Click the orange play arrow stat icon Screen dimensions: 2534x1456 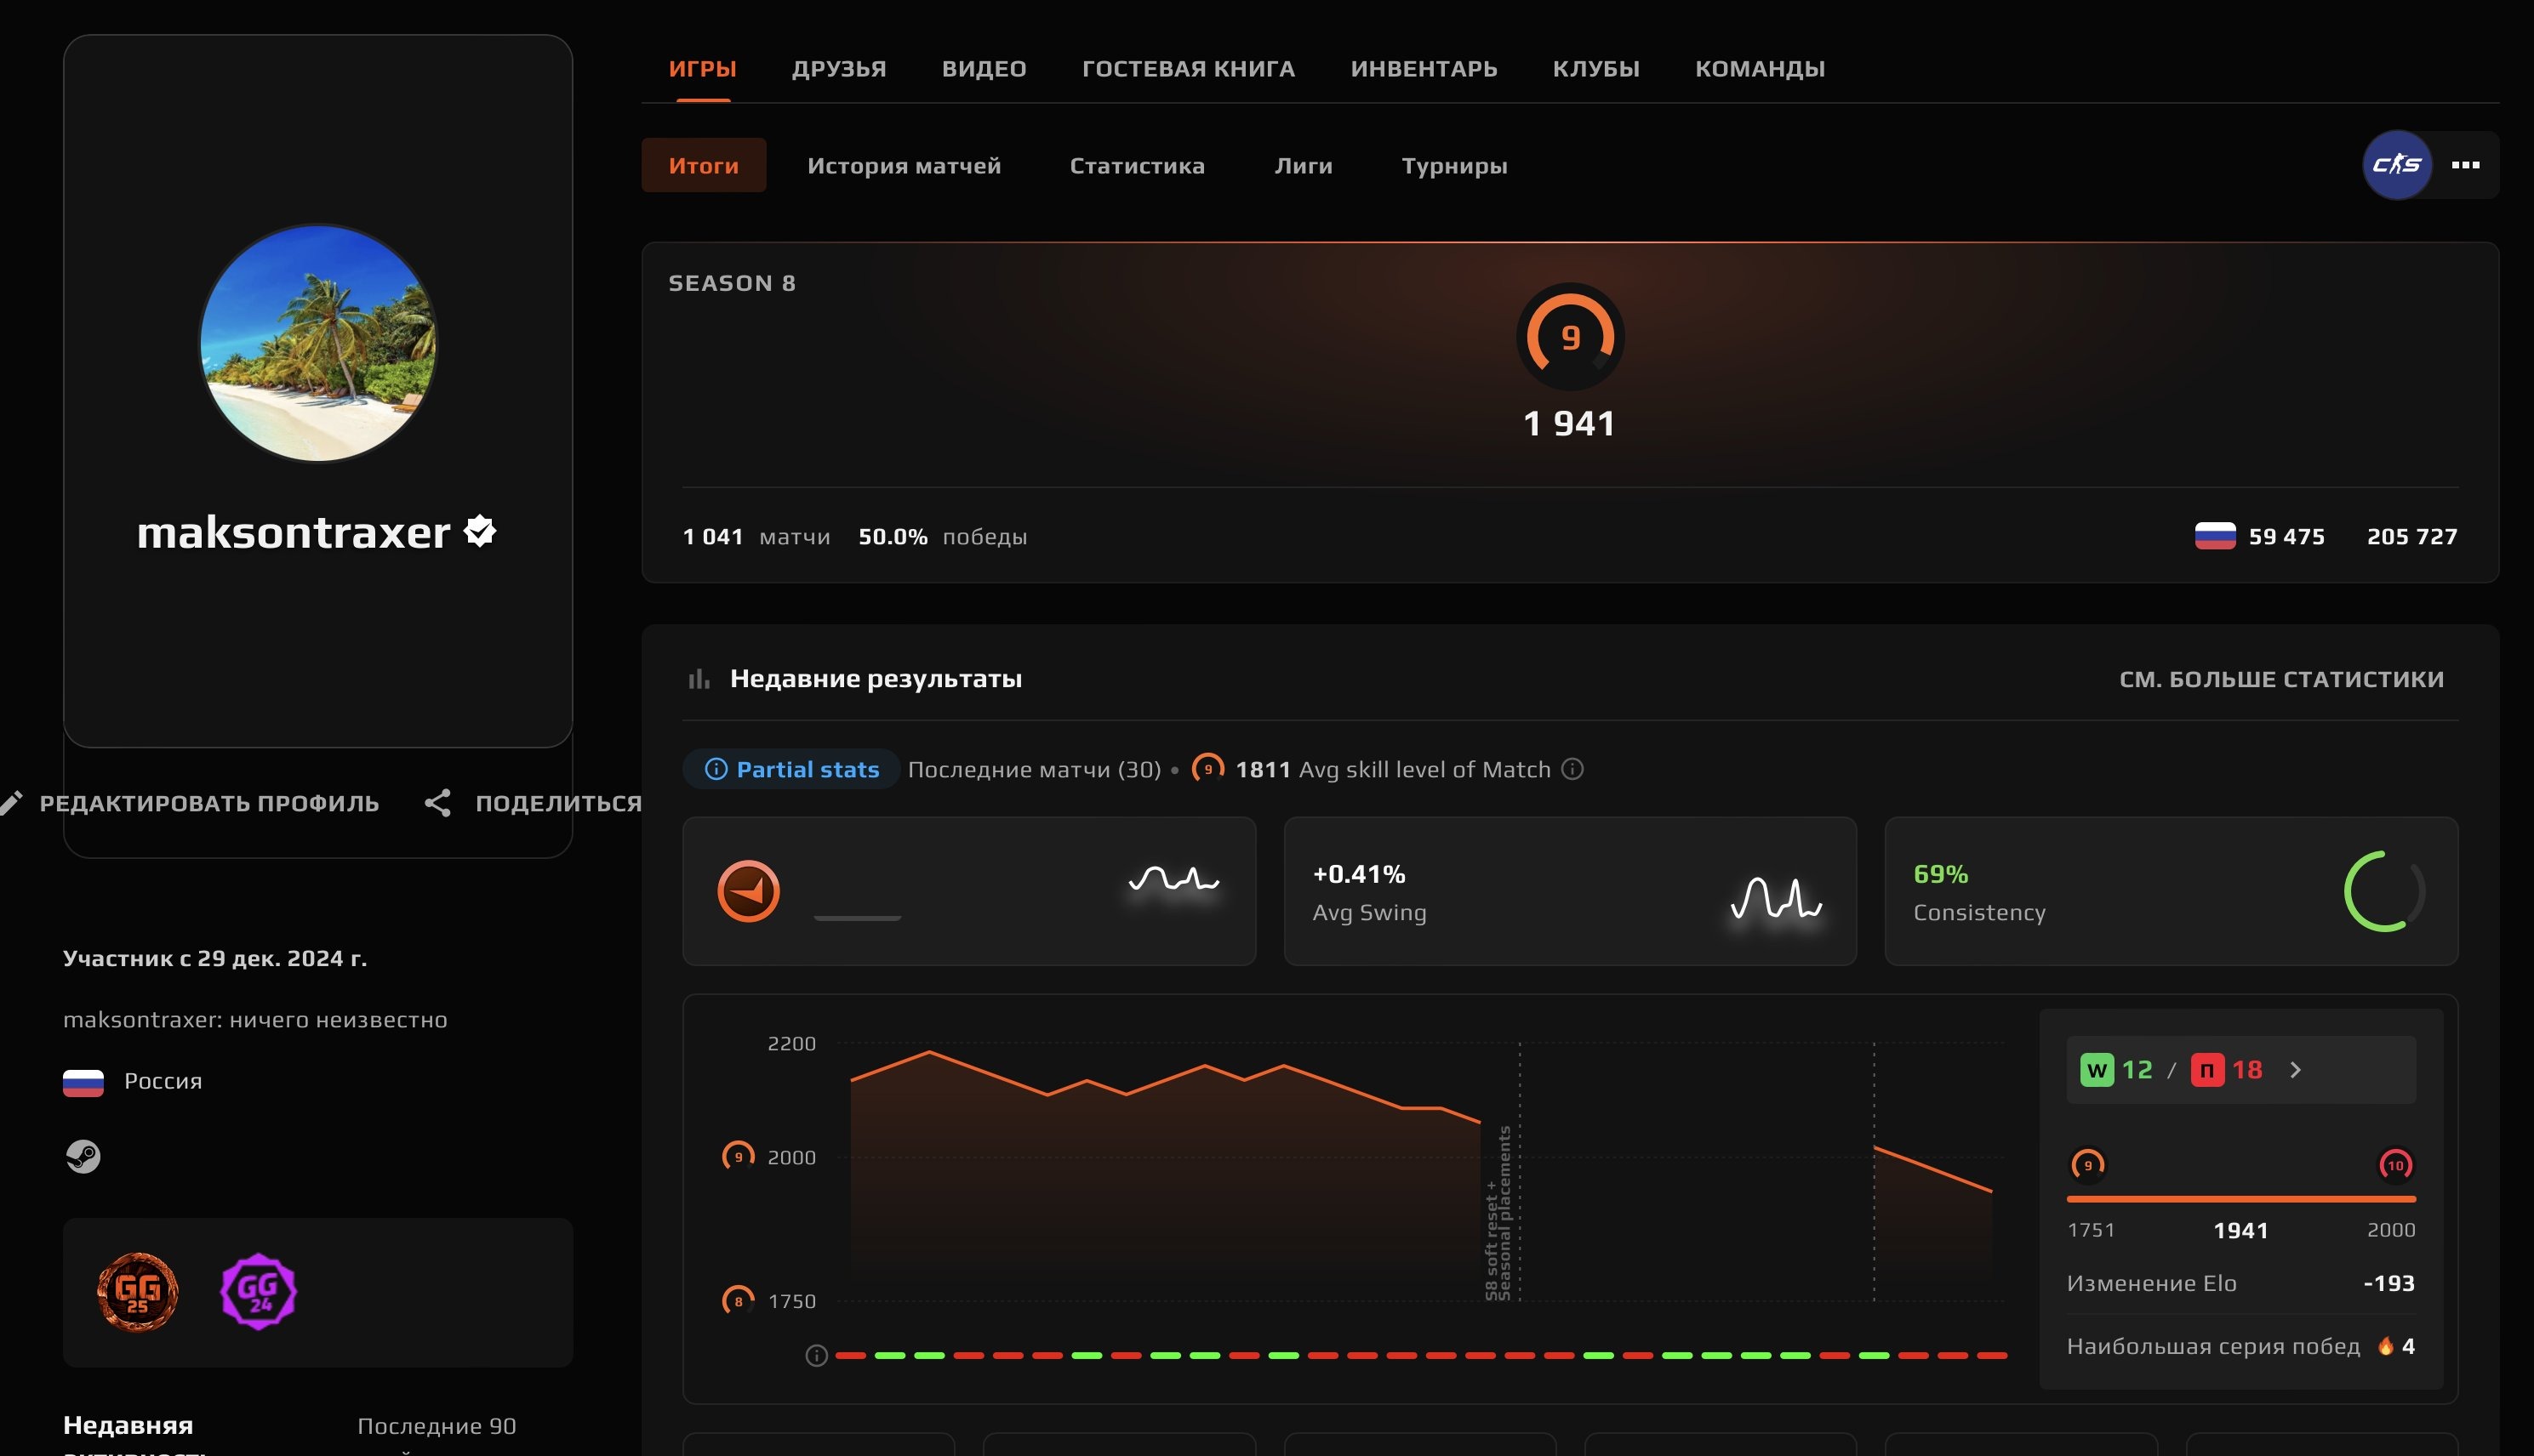pos(748,890)
